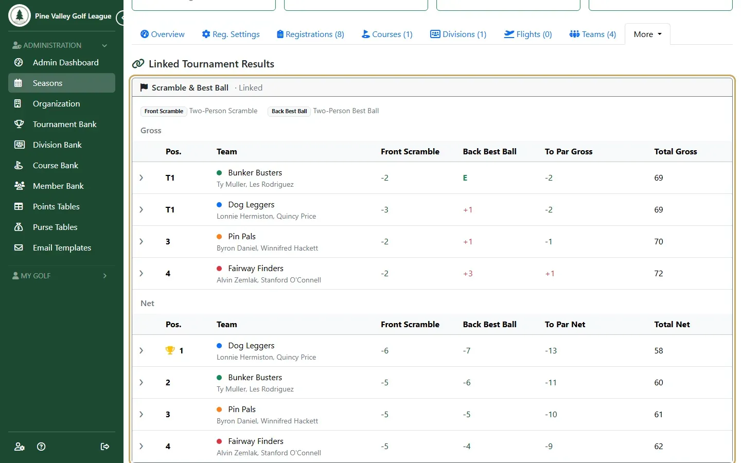
Task: Click the Purse Tables money bag icon
Action: coord(19,227)
